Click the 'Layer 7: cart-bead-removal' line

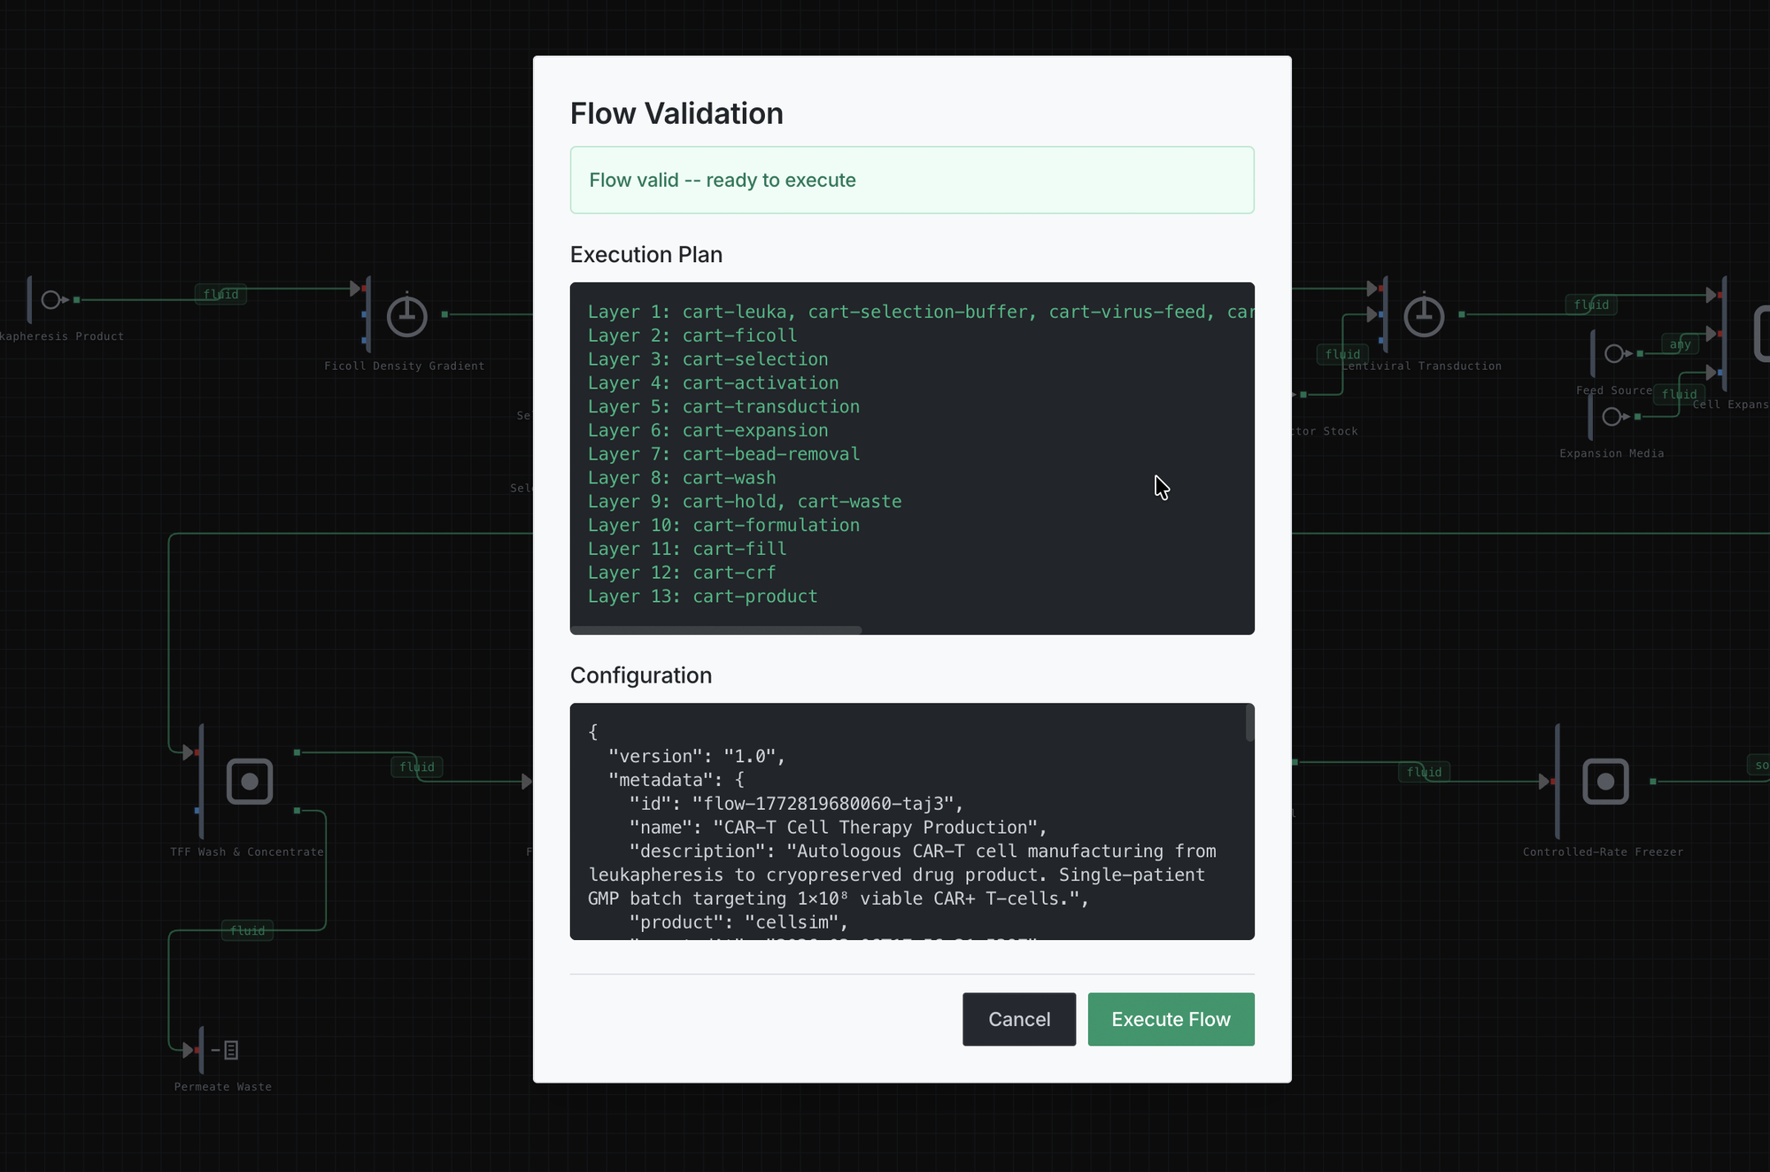pos(724,454)
